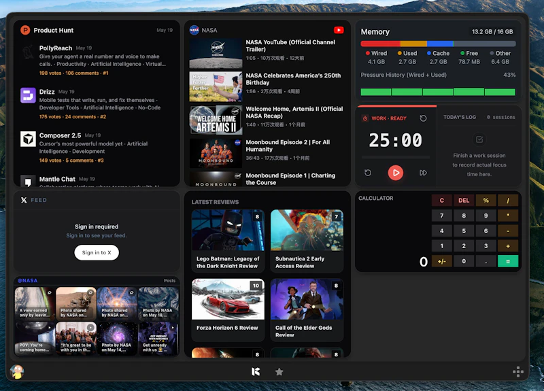
Task: Click the calculator multiply key
Action: 508,216
